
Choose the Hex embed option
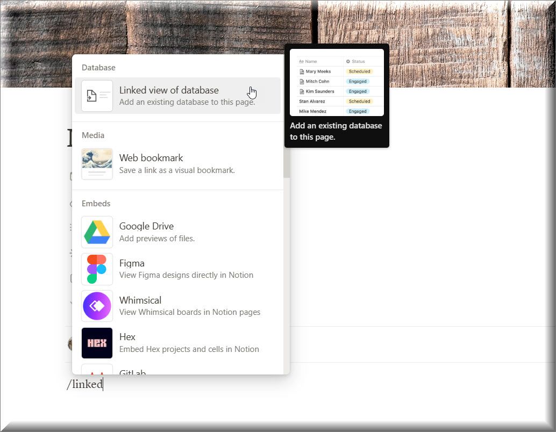[177, 343]
